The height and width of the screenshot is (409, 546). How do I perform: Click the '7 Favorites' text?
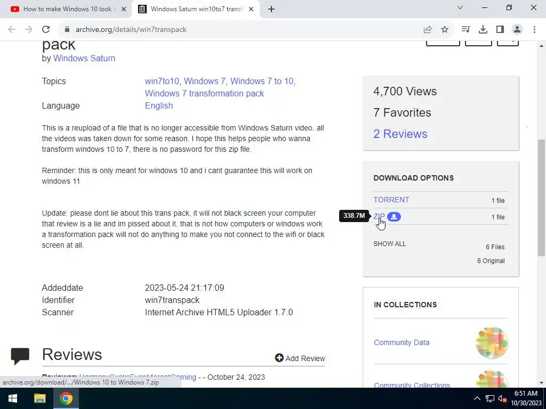(x=402, y=113)
